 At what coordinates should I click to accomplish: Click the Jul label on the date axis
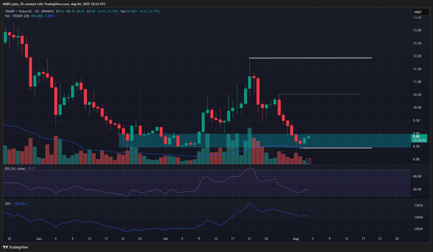(165, 239)
